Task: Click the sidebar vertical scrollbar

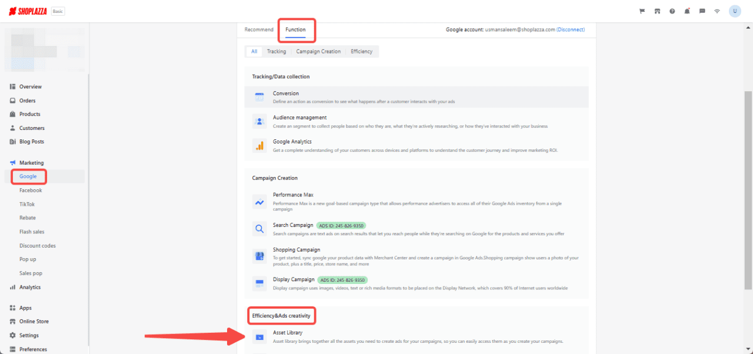Action: click(89, 209)
